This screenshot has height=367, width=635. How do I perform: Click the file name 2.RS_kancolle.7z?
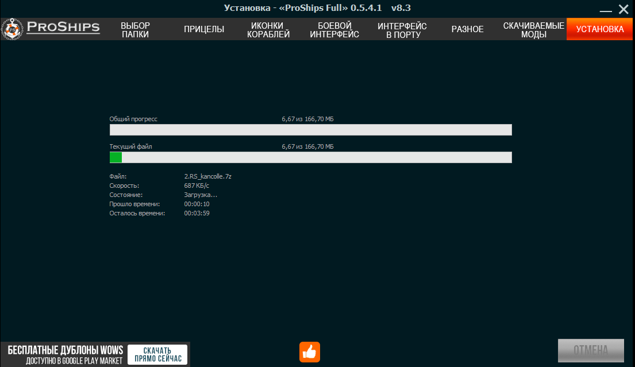click(x=208, y=176)
